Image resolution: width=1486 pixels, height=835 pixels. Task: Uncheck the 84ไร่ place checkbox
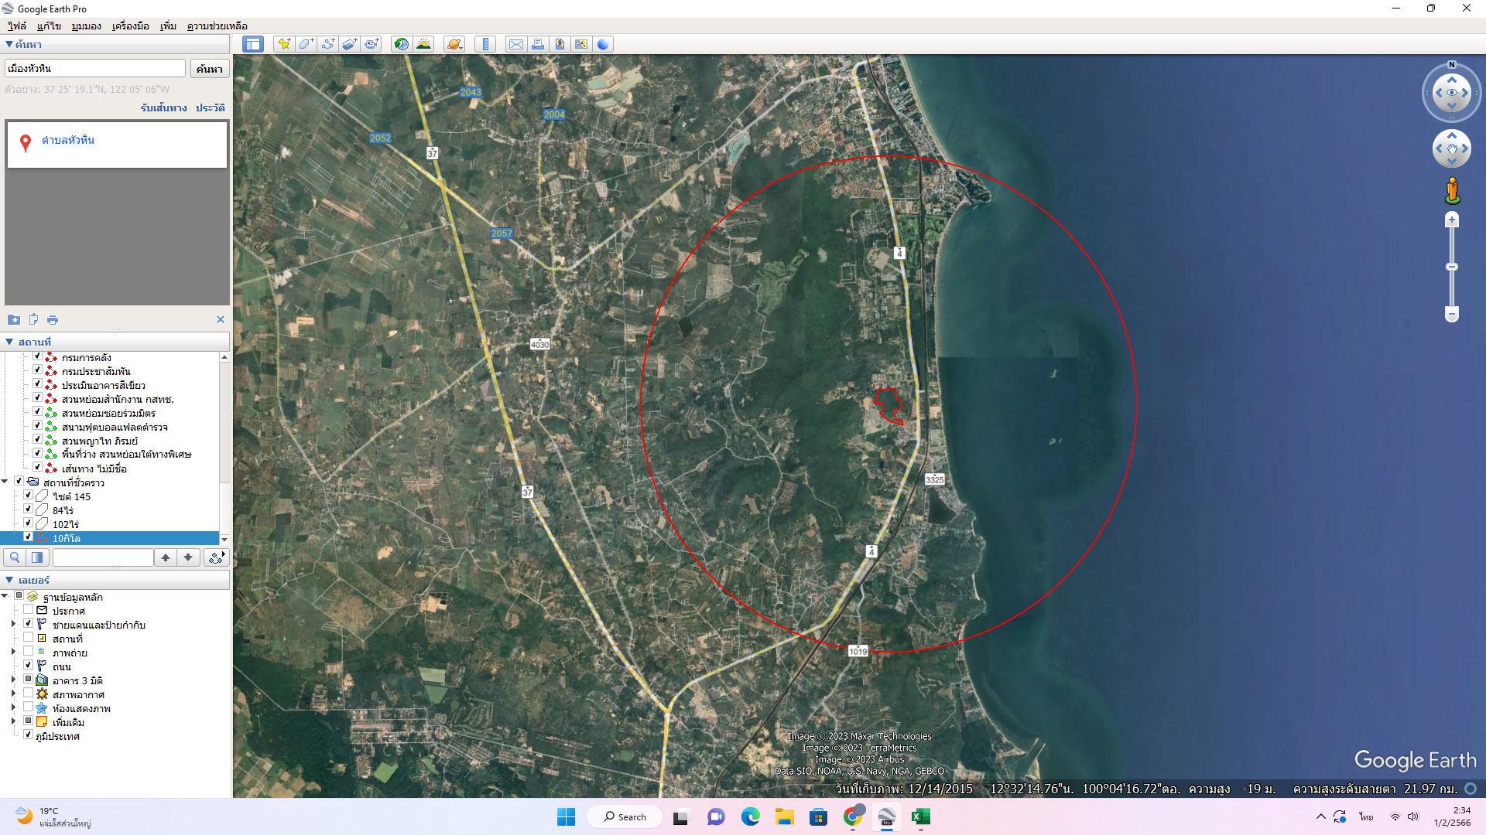coord(29,510)
